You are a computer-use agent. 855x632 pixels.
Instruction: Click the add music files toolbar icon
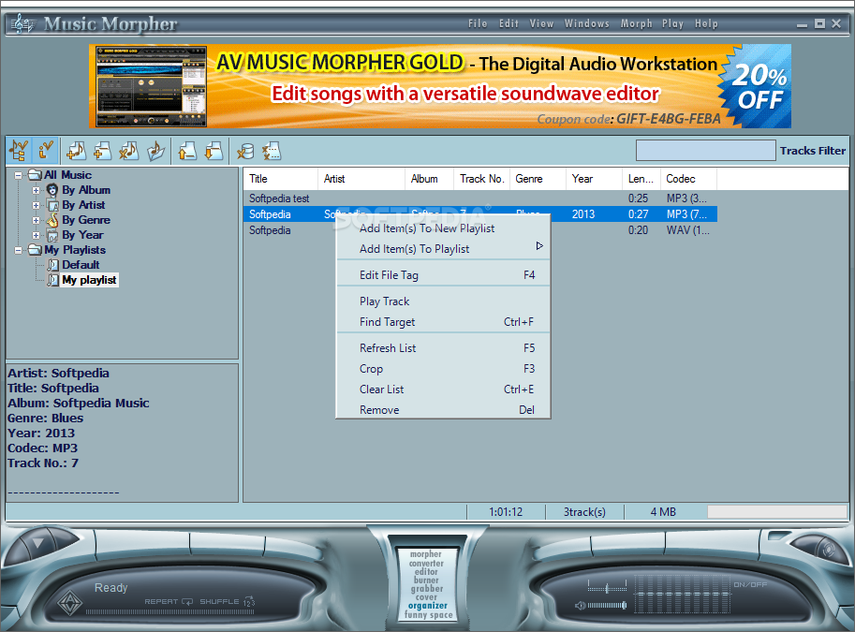pyautogui.click(x=76, y=151)
